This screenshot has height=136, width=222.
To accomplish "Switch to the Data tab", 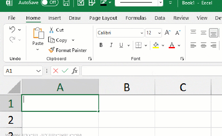I will (160, 18).
